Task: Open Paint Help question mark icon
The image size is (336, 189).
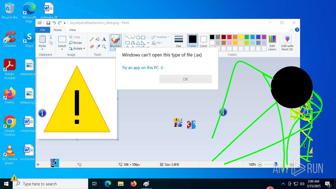Action: 297,30
